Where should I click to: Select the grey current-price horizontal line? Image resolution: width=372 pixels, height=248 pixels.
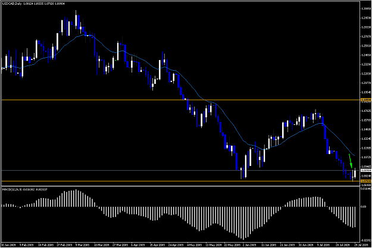[x=180, y=171]
